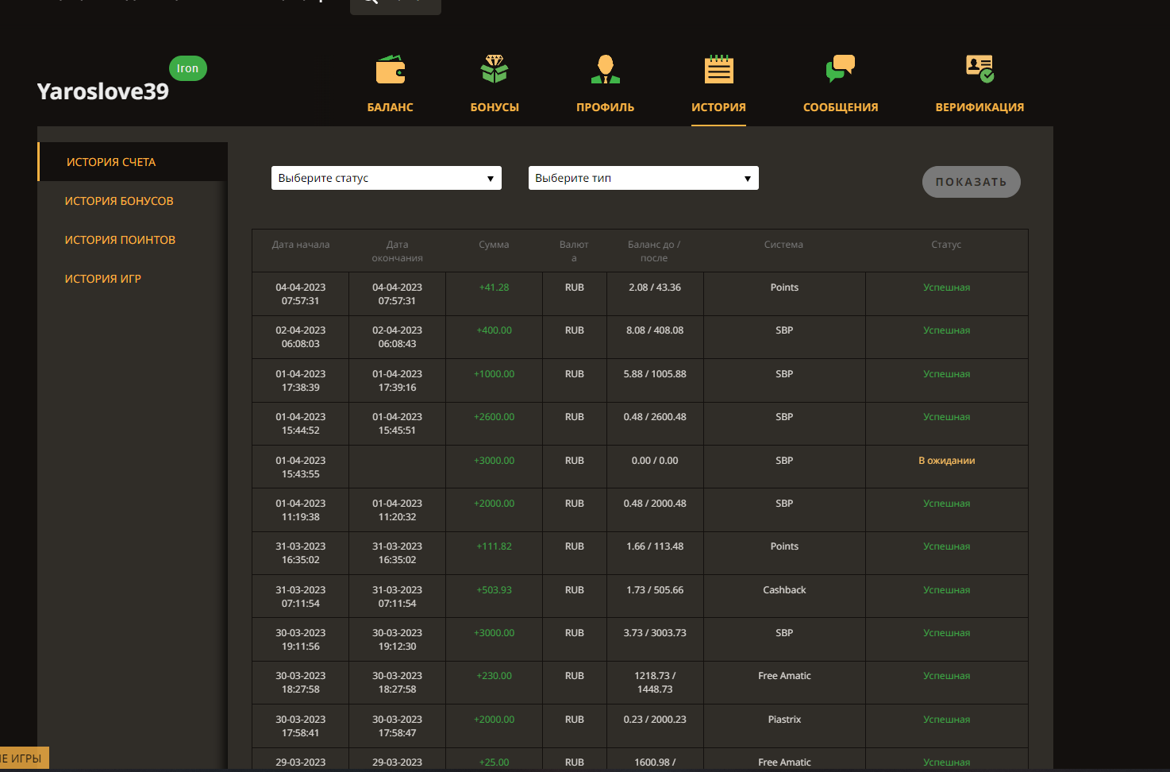Screen dimensions: 1170x772
Task: Click the Верификация ID card icon
Action: click(979, 70)
